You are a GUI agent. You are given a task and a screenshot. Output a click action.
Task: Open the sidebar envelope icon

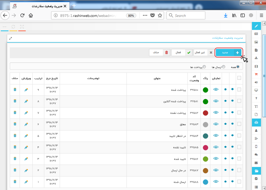(x=256, y=163)
